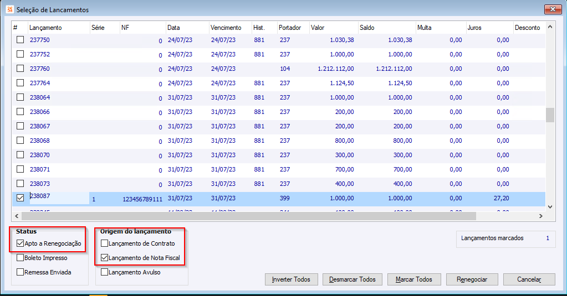Sort by Saldo column header
567x296 pixels.
click(387, 28)
